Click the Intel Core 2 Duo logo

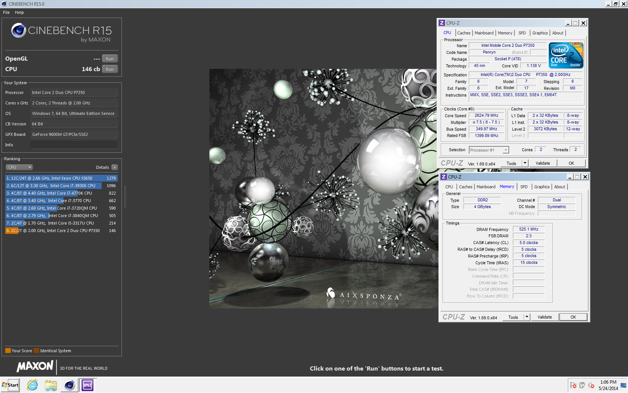566,55
